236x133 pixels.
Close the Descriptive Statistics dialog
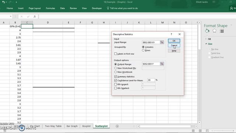click(x=180, y=34)
